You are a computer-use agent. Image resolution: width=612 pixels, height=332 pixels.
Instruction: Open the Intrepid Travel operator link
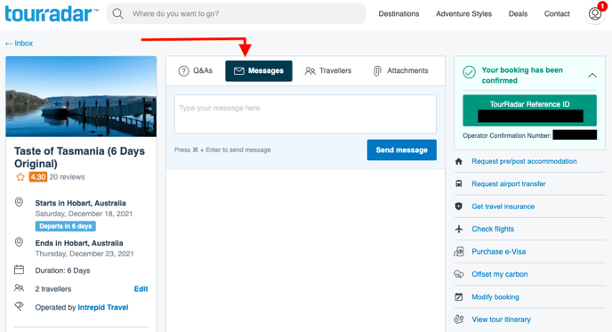click(103, 307)
